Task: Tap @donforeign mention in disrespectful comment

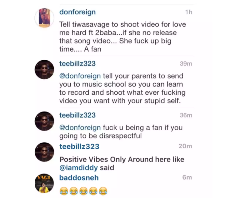Action: pos(80,128)
